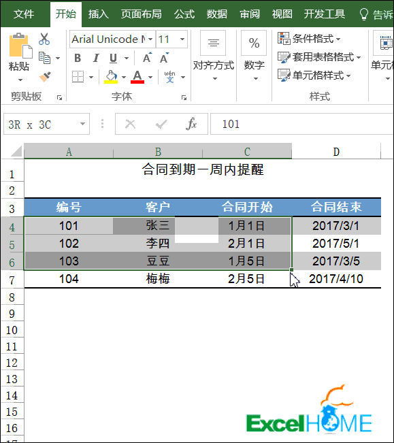Select column D header

tap(336, 152)
